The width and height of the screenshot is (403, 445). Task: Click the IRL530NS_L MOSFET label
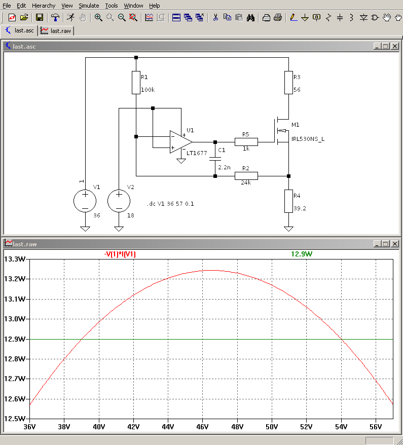(308, 139)
